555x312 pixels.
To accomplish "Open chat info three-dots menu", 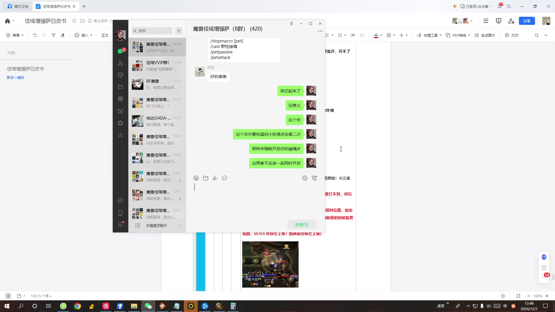I will (x=320, y=31).
